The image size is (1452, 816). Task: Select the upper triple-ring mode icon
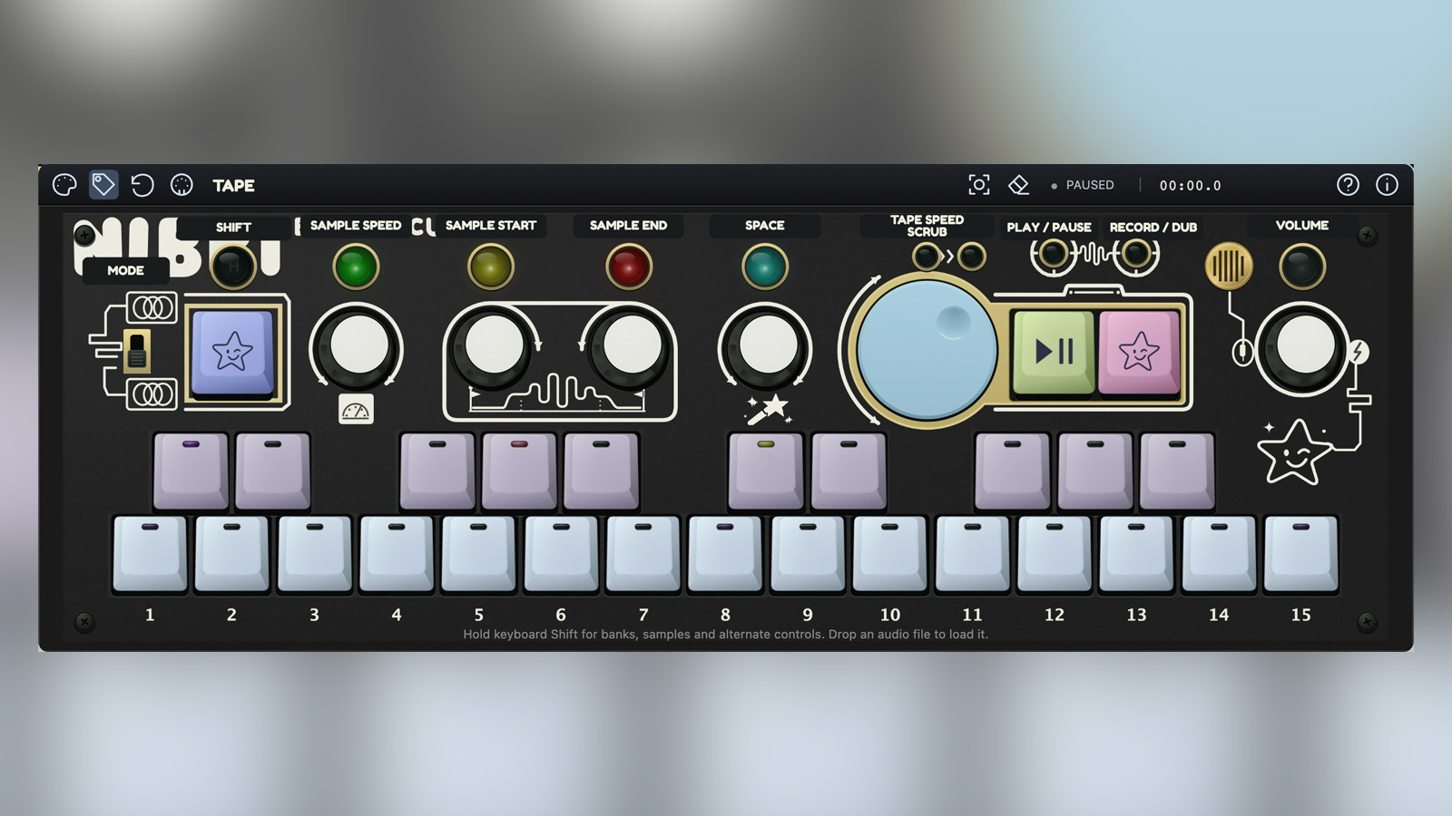point(152,308)
